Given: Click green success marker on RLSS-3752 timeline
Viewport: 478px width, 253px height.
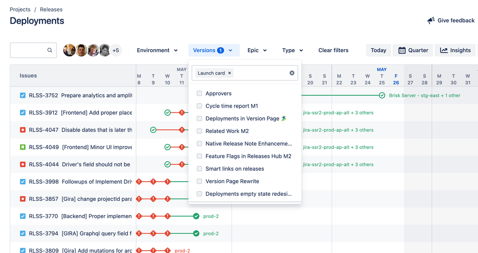Looking at the screenshot, I should click(x=382, y=95).
